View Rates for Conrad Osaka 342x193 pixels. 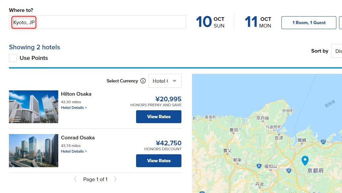(159, 161)
